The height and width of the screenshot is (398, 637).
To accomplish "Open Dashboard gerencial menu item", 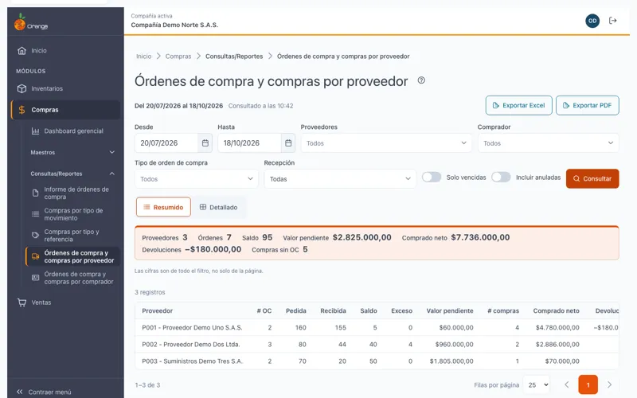I will 72,131.
